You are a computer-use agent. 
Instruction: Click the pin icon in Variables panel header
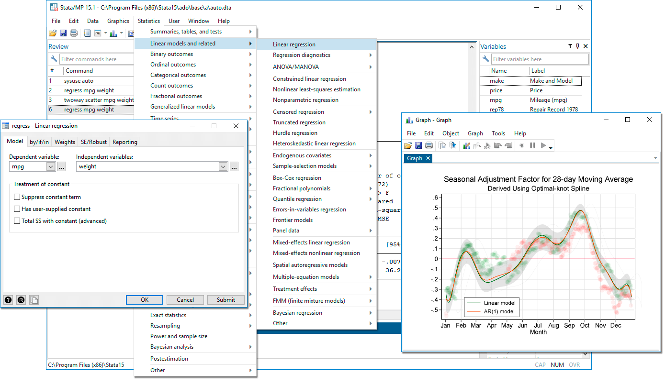tap(578, 46)
